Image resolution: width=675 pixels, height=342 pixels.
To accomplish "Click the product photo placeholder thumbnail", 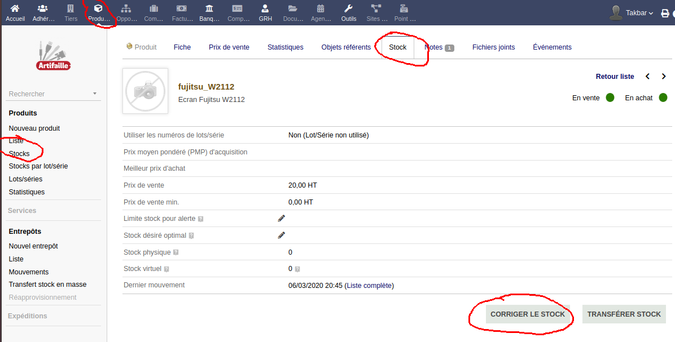I will 145,91.
